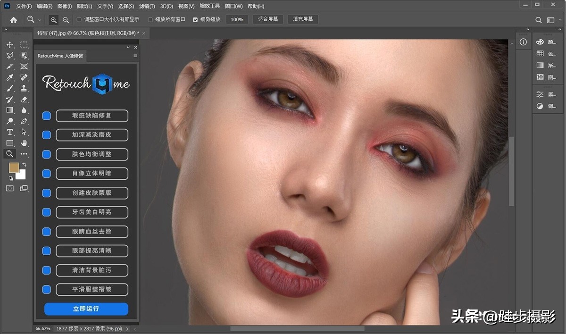
Task: Check the 缩放所有窗口 checkbox
Action: [150, 19]
